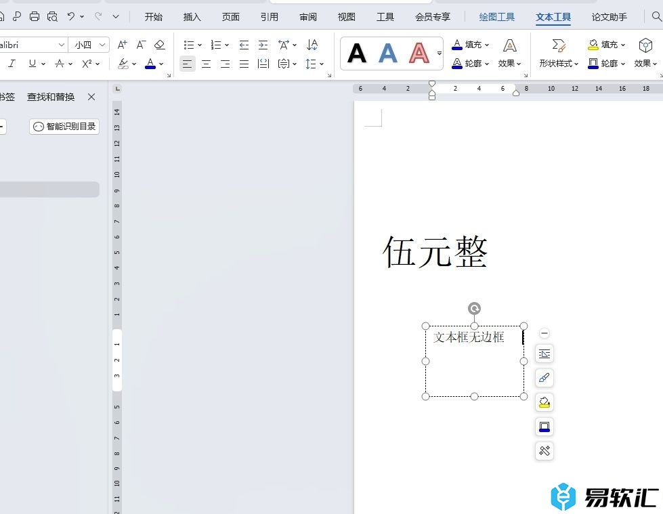
Task: Click 智能识别目录 button
Action: (64, 127)
